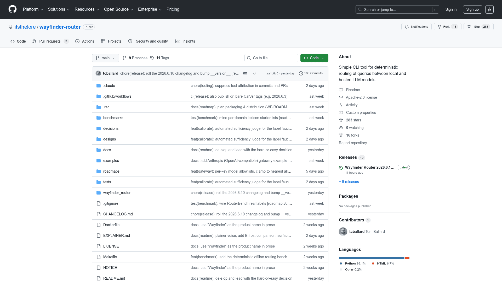Open the green Code dropdown button
The image size is (502, 282).
tap(314, 58)
